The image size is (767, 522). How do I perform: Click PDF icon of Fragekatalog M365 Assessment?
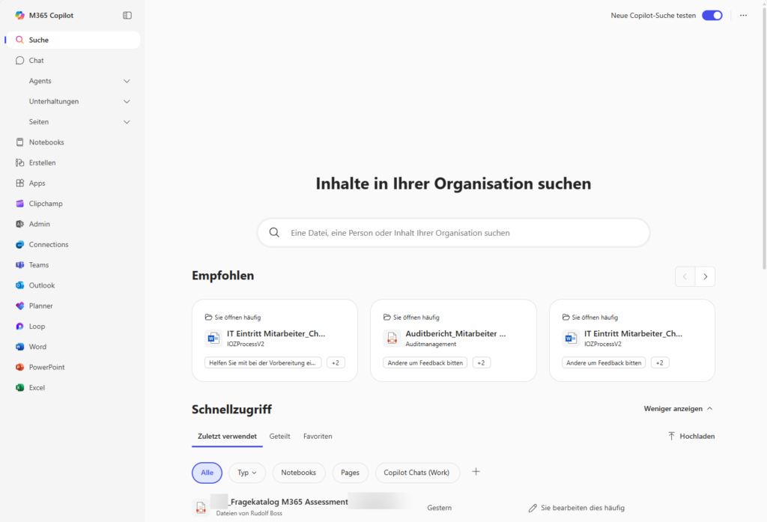pos(201,508)
